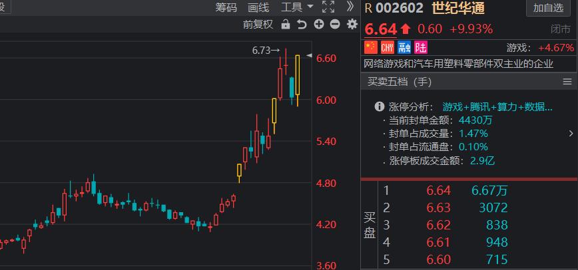Zoom in the candlestick chart
The image size is (578, 270).
coord(319,25)
